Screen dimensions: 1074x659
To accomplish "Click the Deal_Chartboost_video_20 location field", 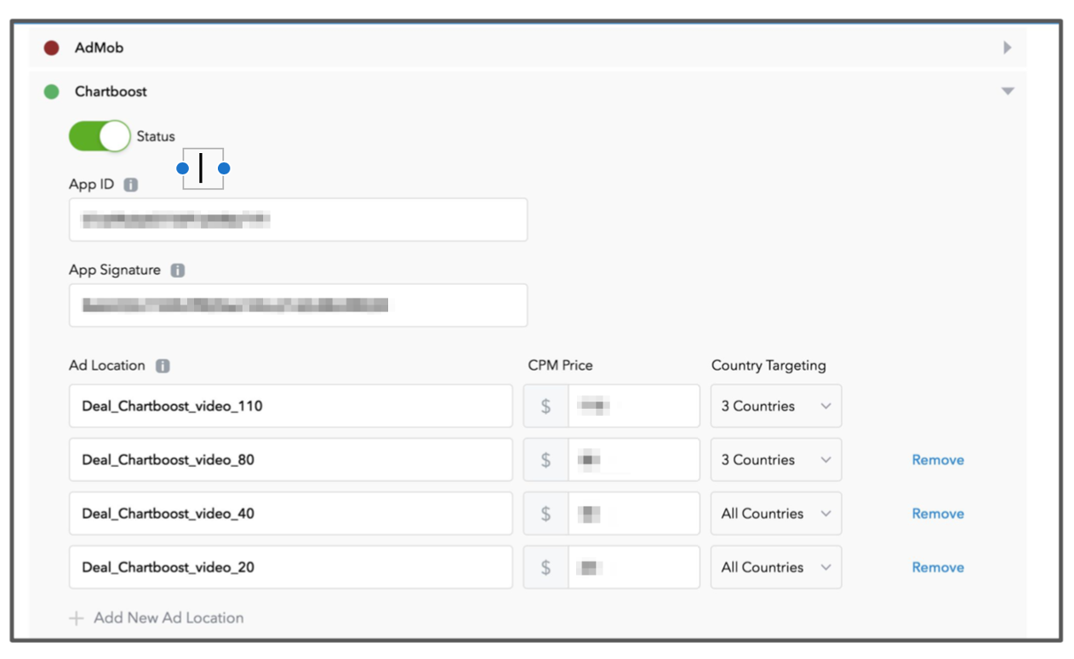I will coord(291,567).
